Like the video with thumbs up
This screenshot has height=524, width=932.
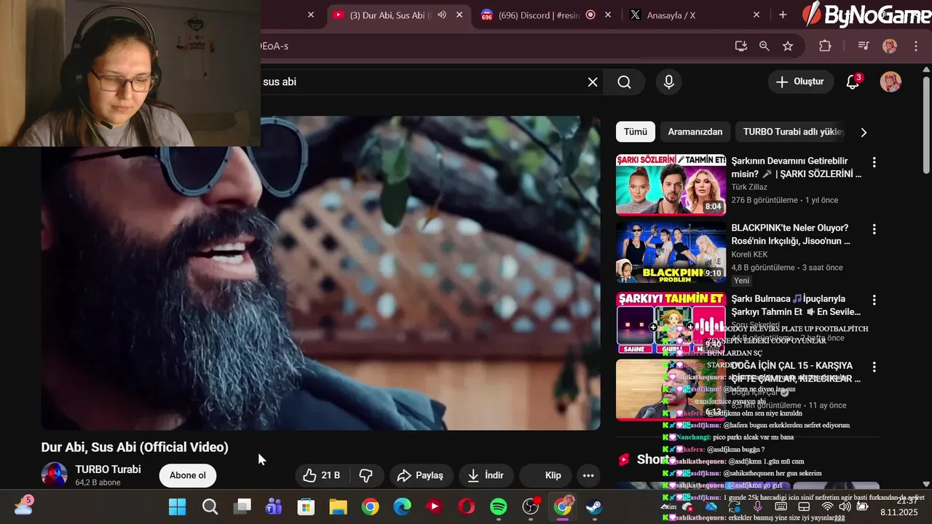coord(322,475)
